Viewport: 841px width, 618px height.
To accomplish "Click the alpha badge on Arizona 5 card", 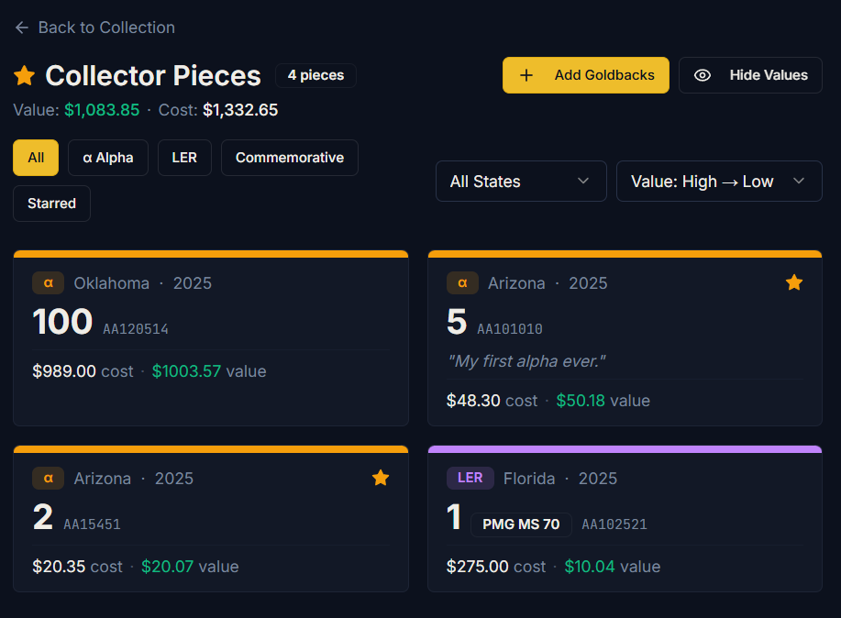I will [462, 283].
